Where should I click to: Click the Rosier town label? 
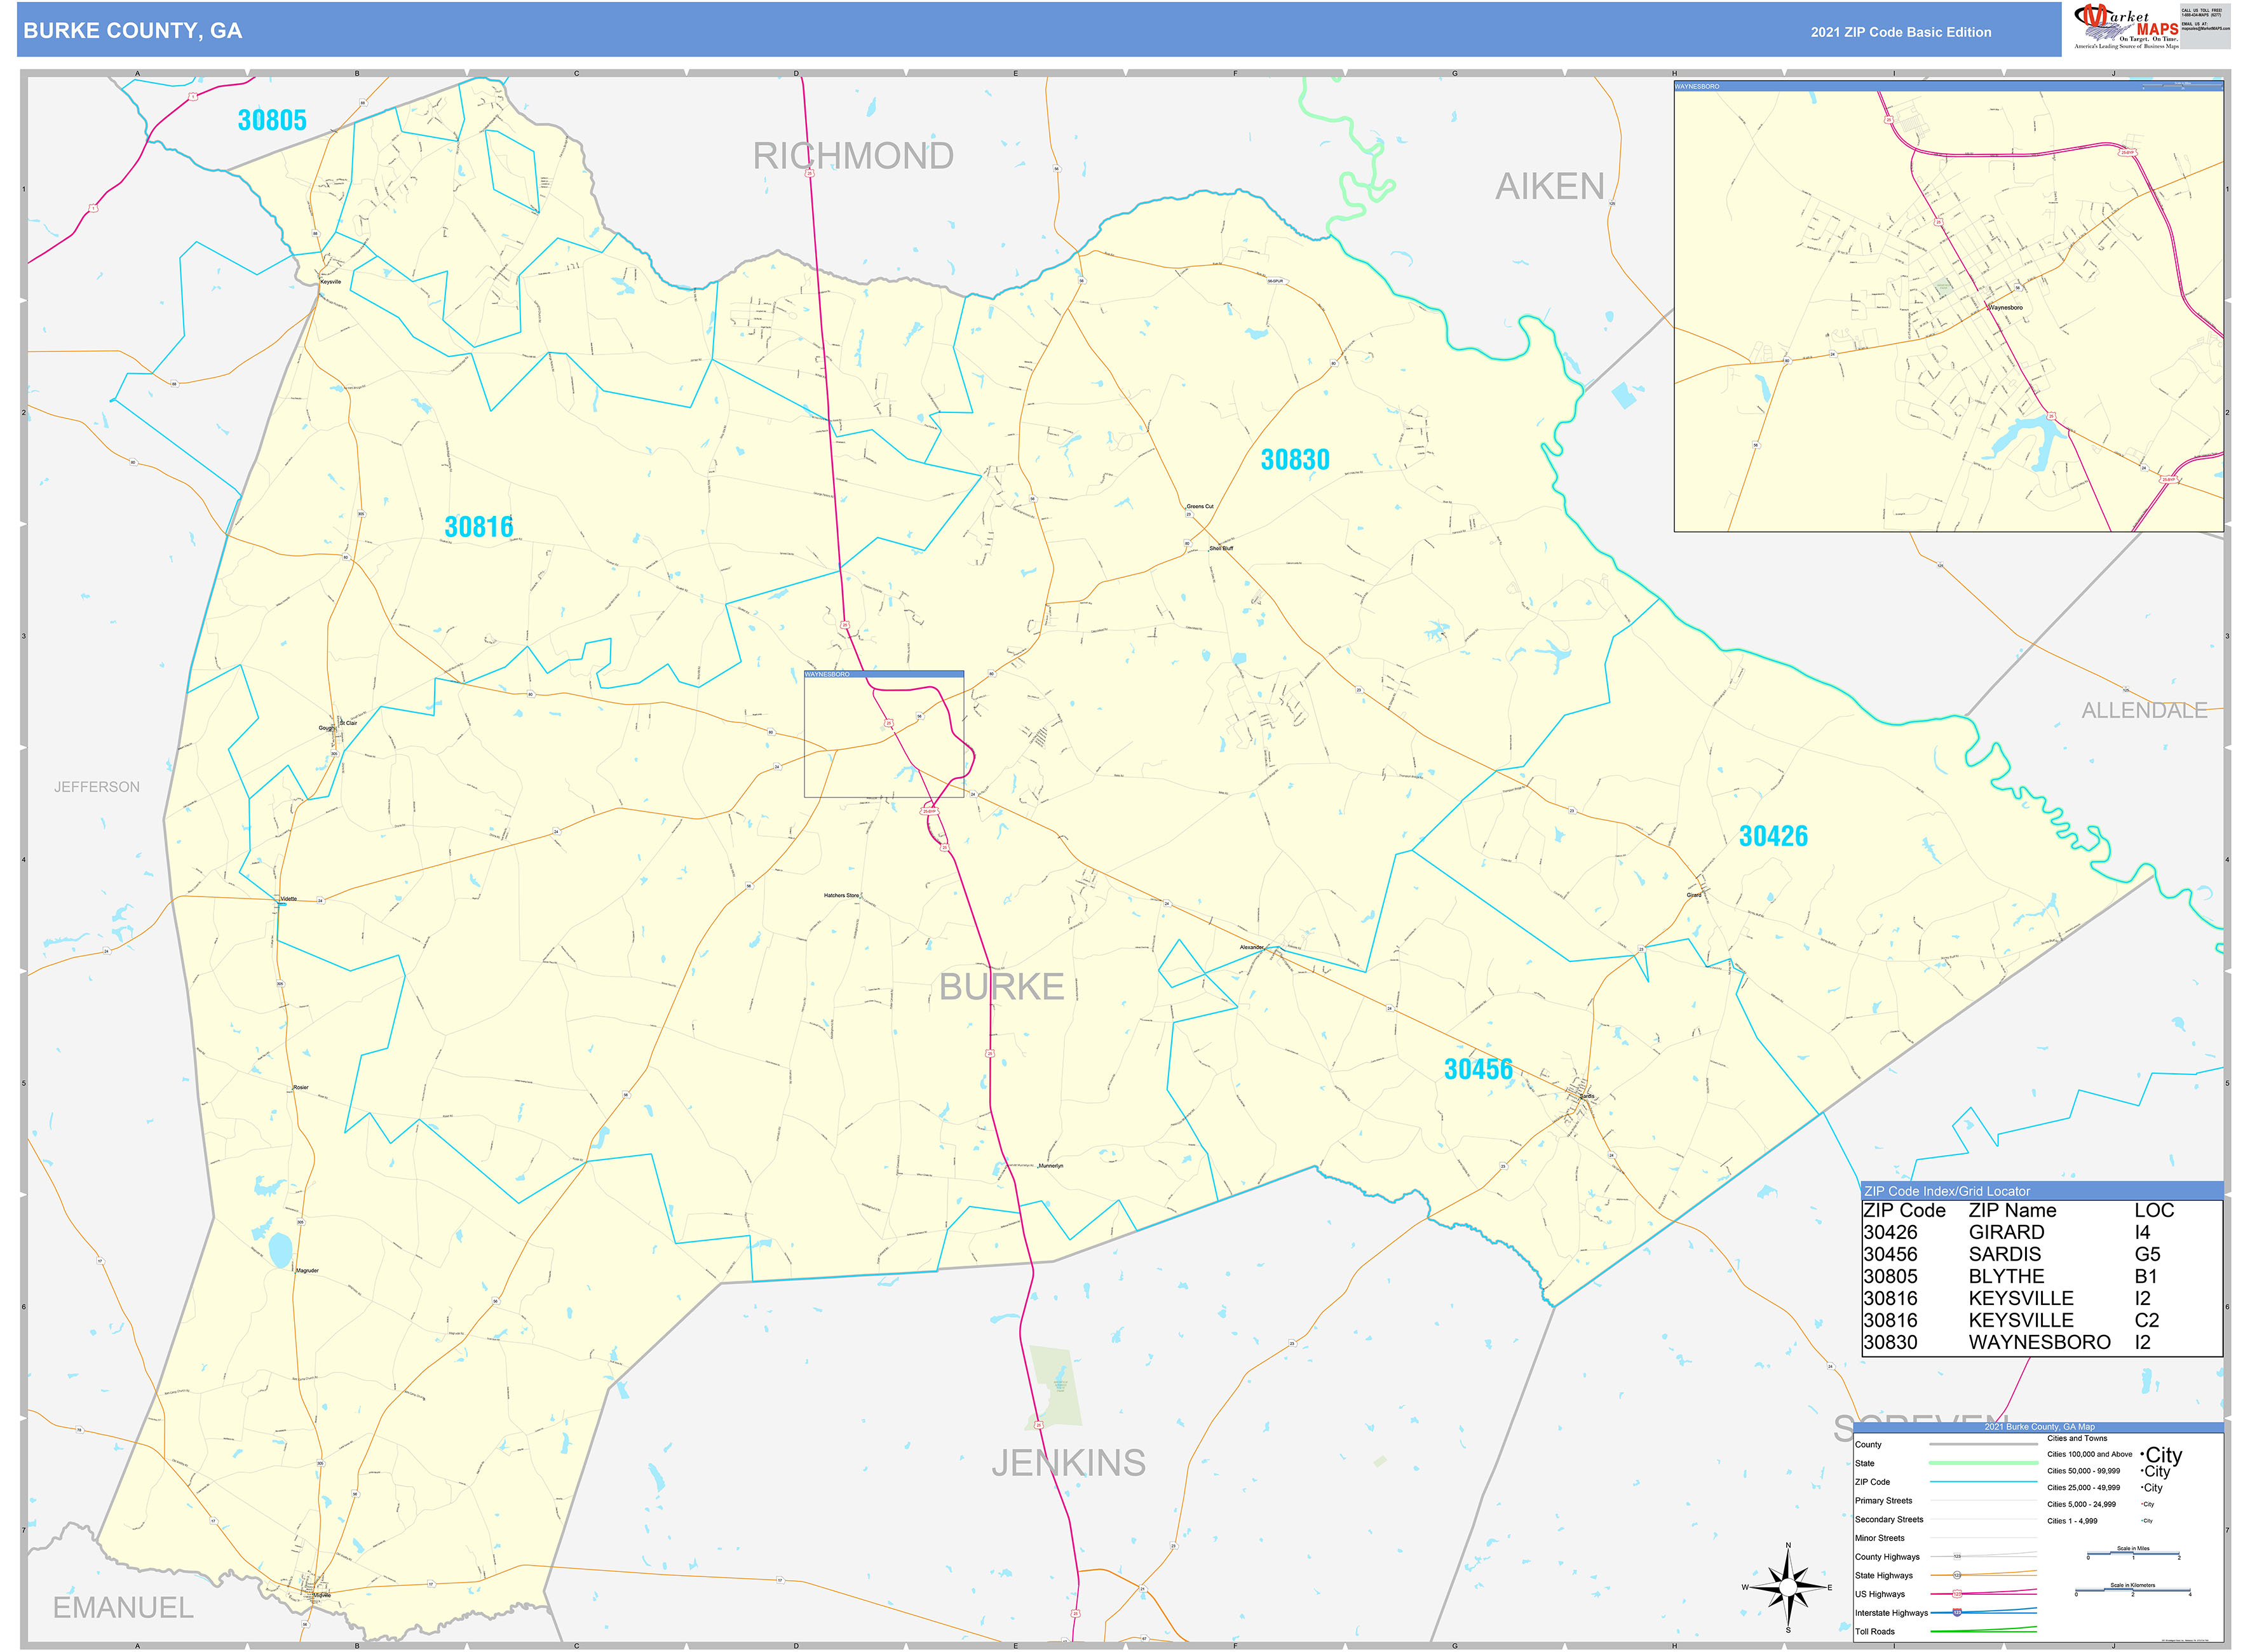[x=301, y=1088]
